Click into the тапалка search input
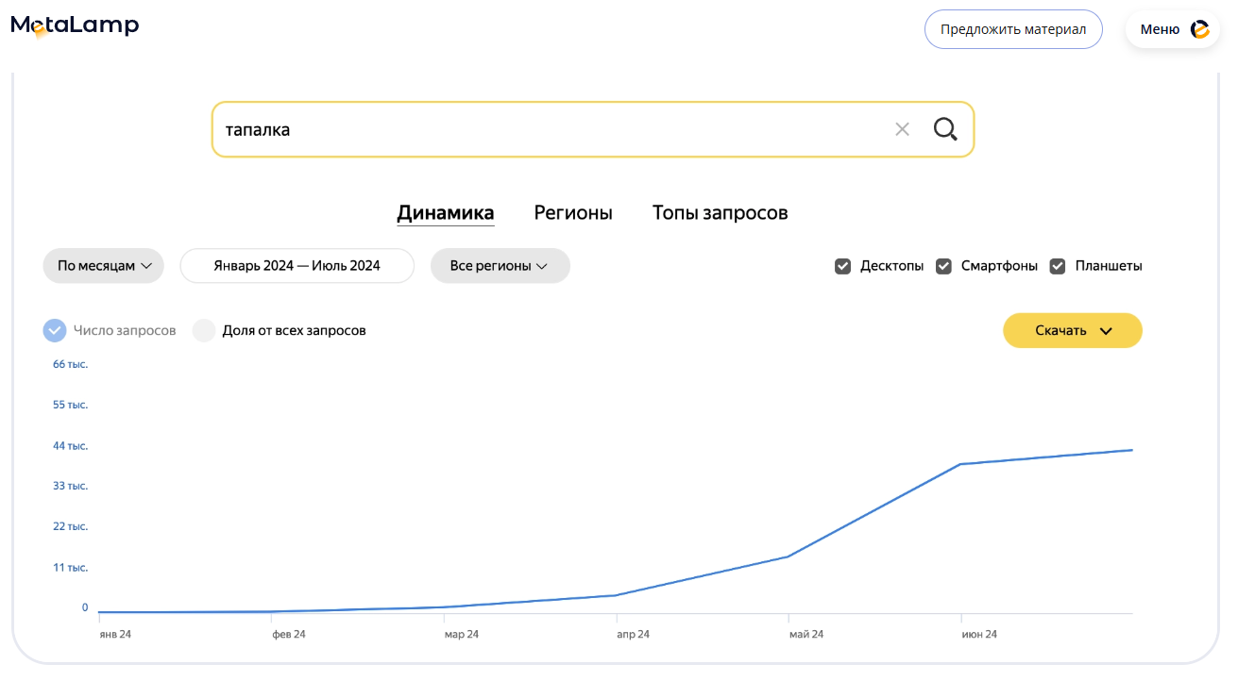The image size is (1238, 681). 548,129
